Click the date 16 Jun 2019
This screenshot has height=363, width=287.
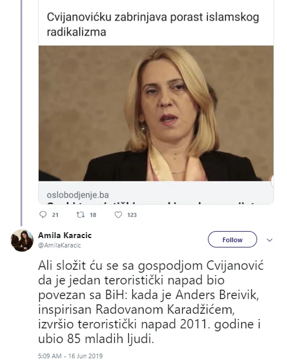point(86,356)
